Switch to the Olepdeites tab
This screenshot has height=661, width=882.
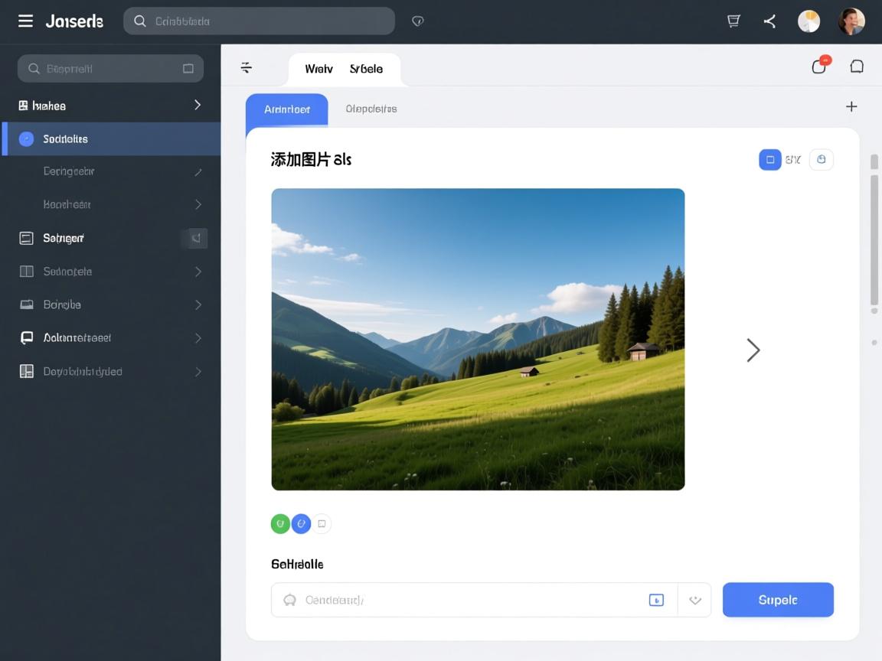pyautogui.click(x=371, y=109)
